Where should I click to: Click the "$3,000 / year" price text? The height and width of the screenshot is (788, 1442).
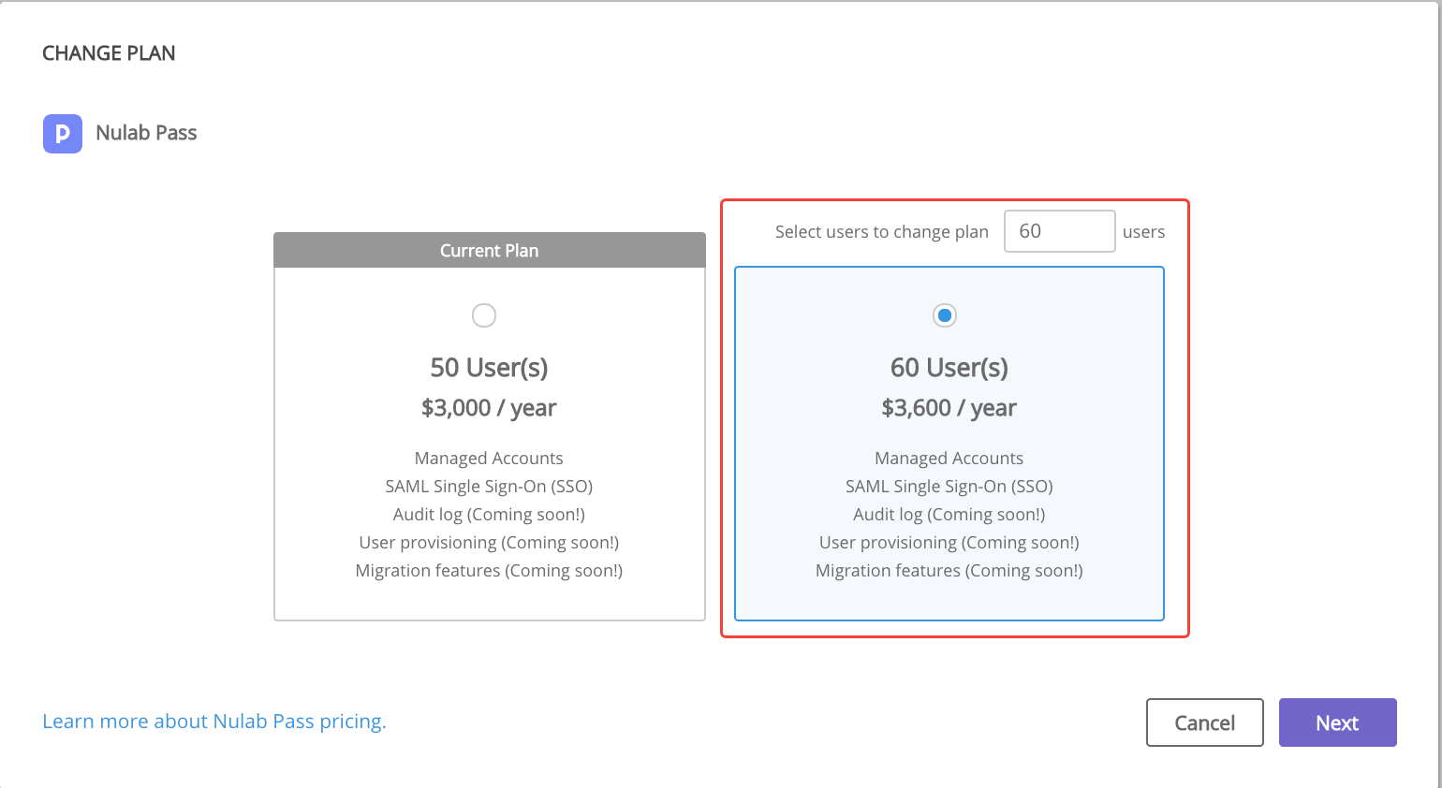[489, 408]
